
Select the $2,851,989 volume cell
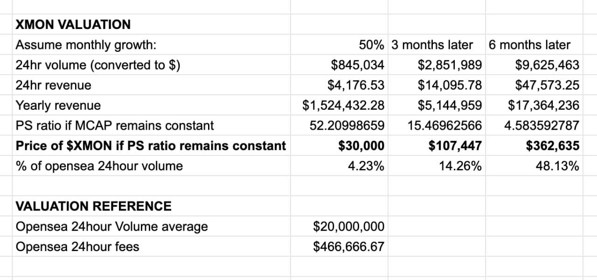pos(437,65)
